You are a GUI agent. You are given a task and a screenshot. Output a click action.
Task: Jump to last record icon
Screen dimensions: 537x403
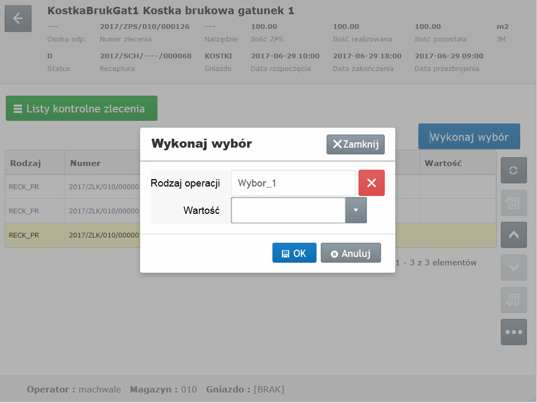click(514, 300)
